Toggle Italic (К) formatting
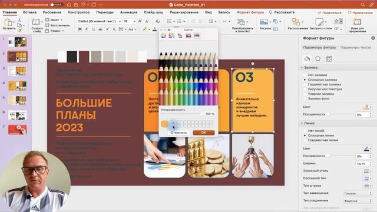The height and width of the screenshot is (212, 377). coord(87,29)
